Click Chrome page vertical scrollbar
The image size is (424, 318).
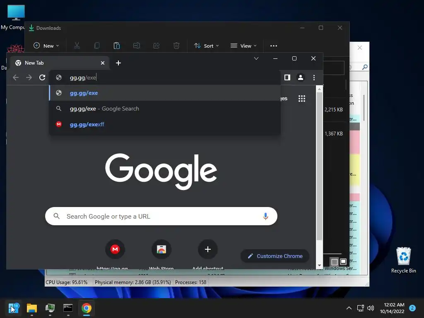[x=319, y=166]
